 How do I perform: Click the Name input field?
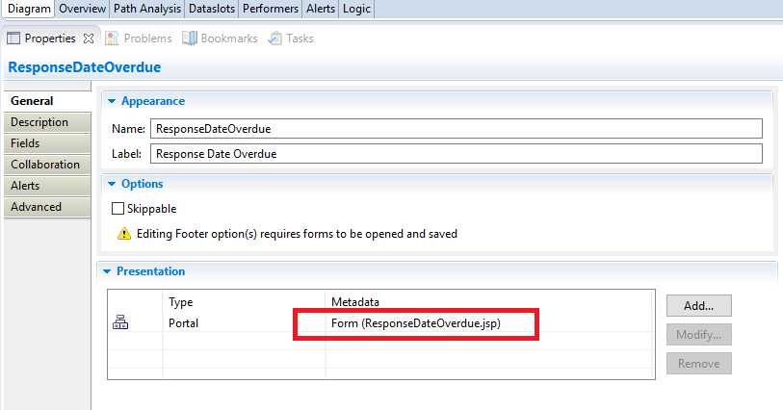coord(457,129)
